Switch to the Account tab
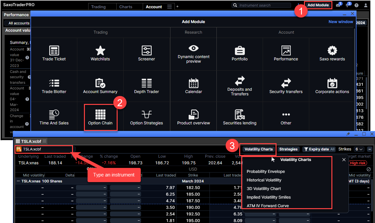Screen dimensions: 375x223 153,6
